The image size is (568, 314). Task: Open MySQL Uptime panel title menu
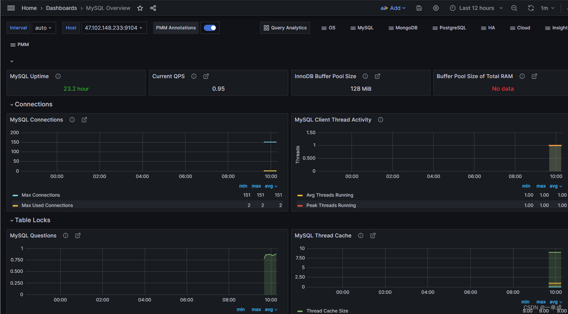click(29, 76)
